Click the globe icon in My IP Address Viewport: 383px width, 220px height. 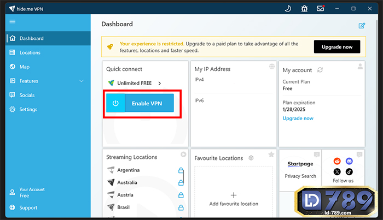pos(272,66)
